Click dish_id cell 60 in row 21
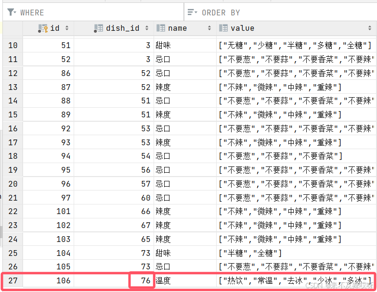The width and height of the screenshot is (377, 292). click(114, 198)
